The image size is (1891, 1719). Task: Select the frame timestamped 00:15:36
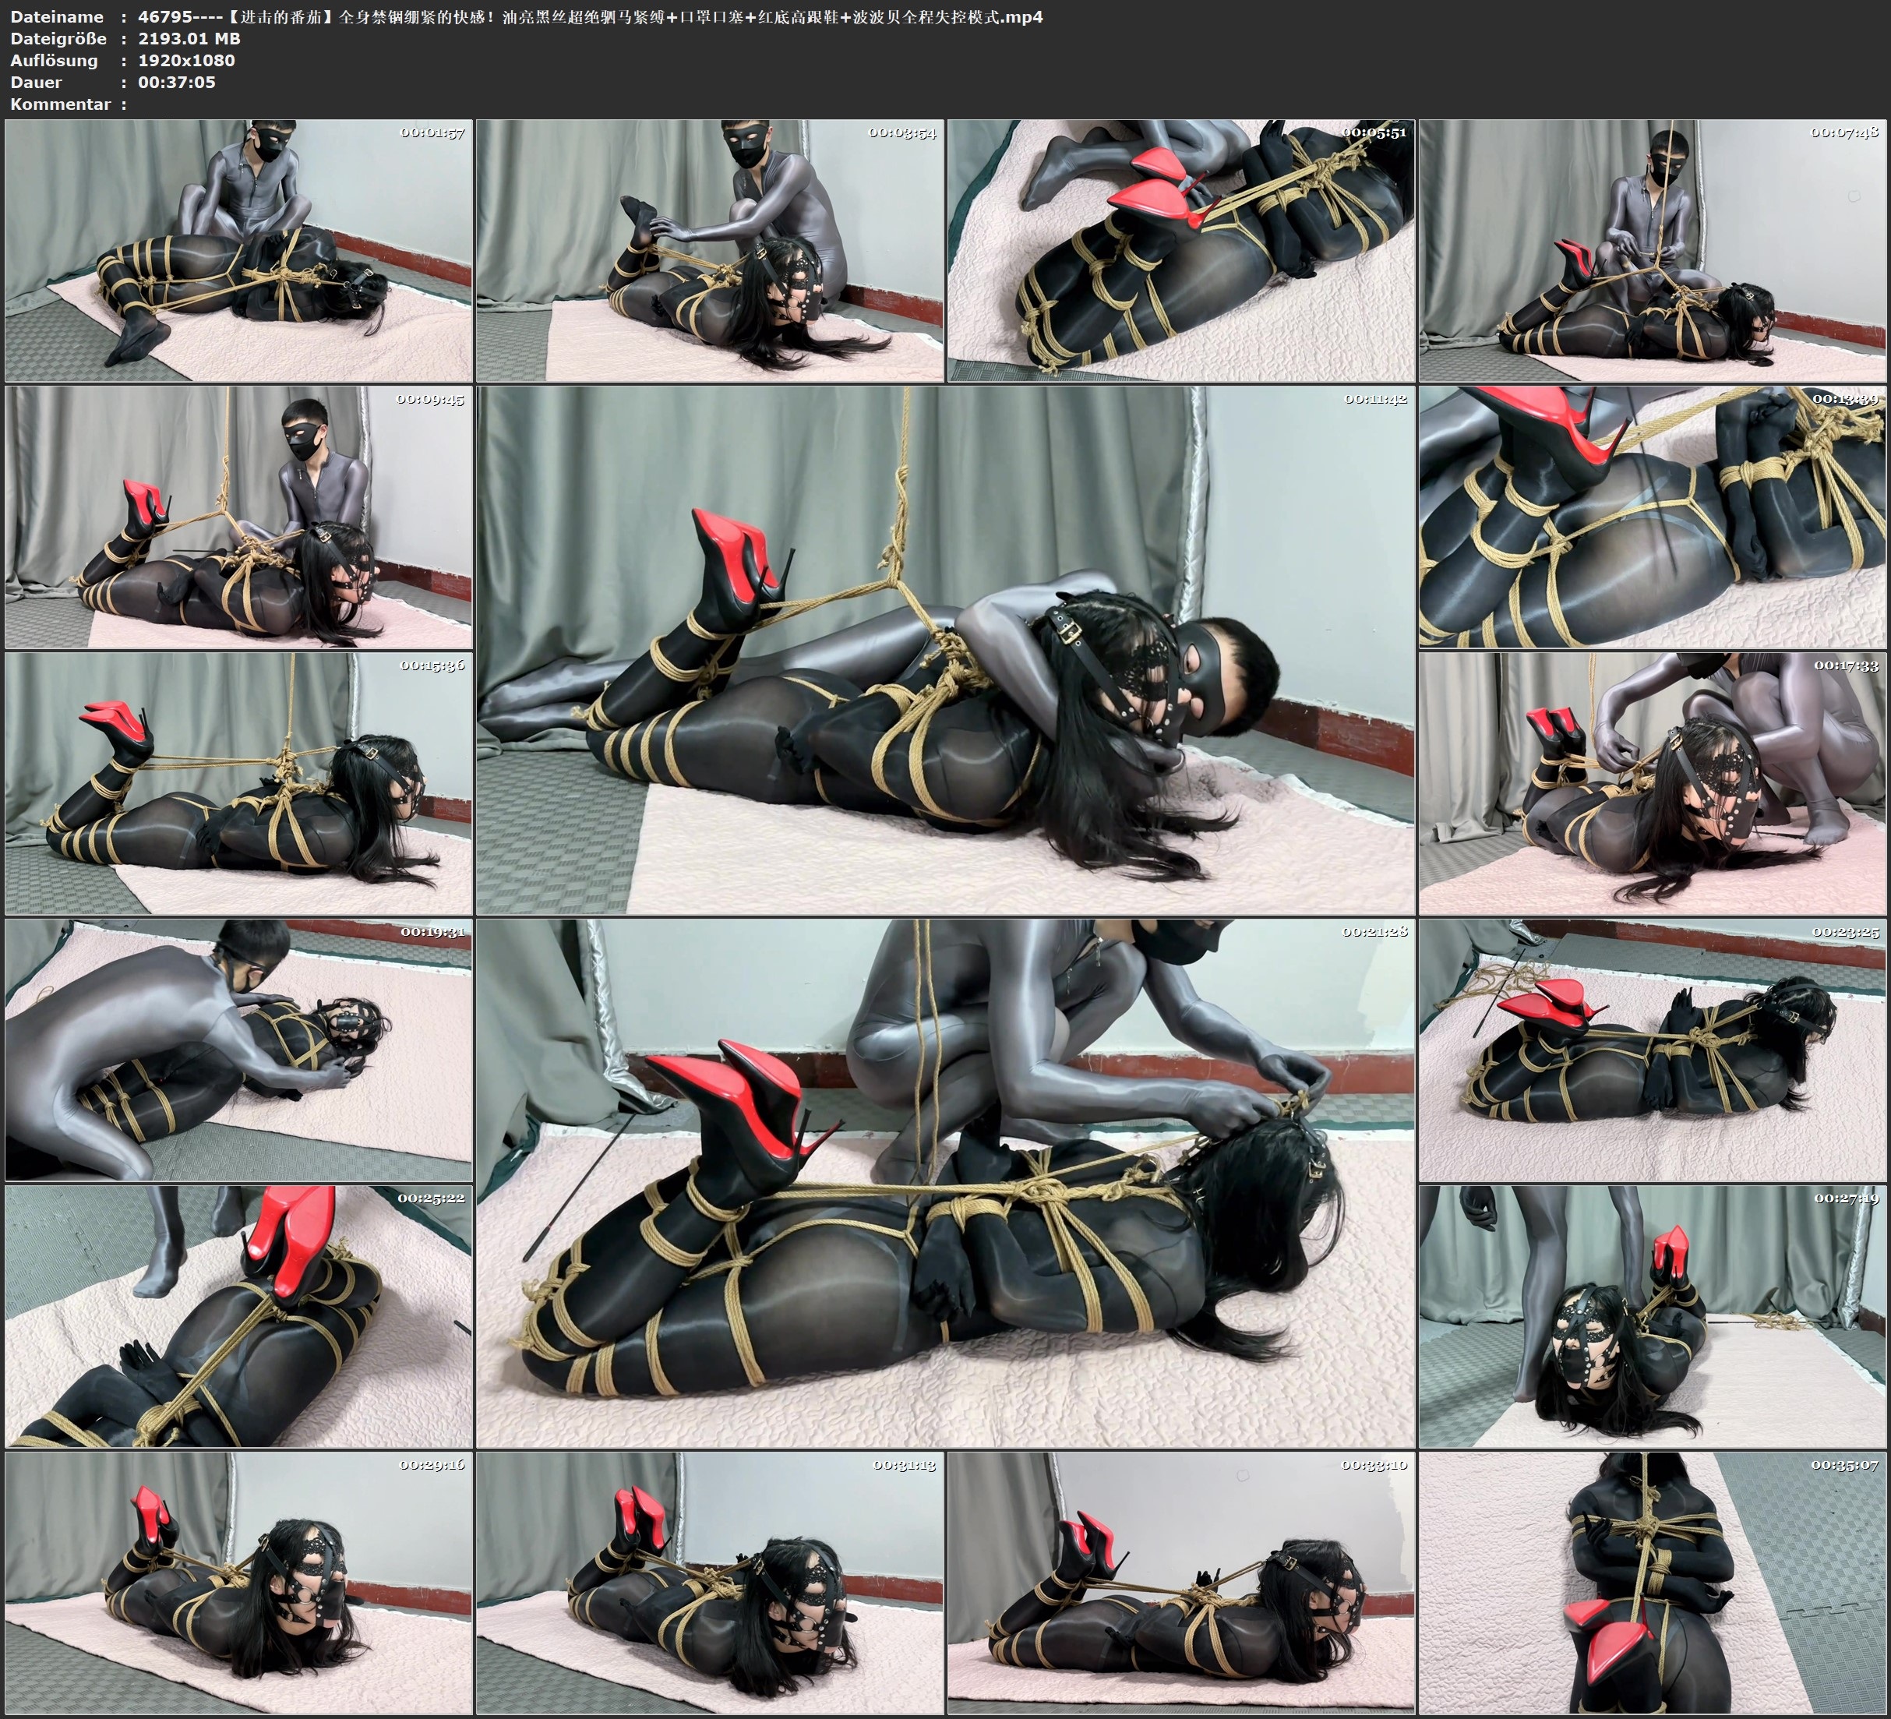coord(238,783)
